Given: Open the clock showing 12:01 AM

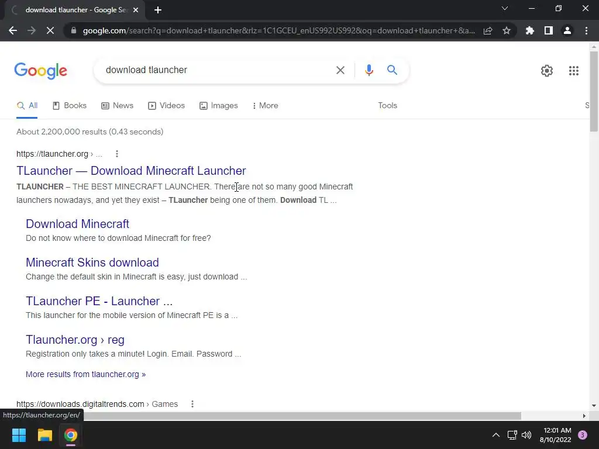Looking at the screenshot, I should 556,435.
